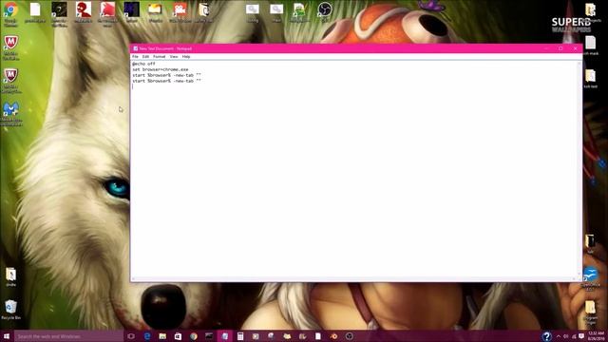Open the Edit menu in Notepad
Screen dimensions: 608x342
pyautogui.click(x=145, y=57)
